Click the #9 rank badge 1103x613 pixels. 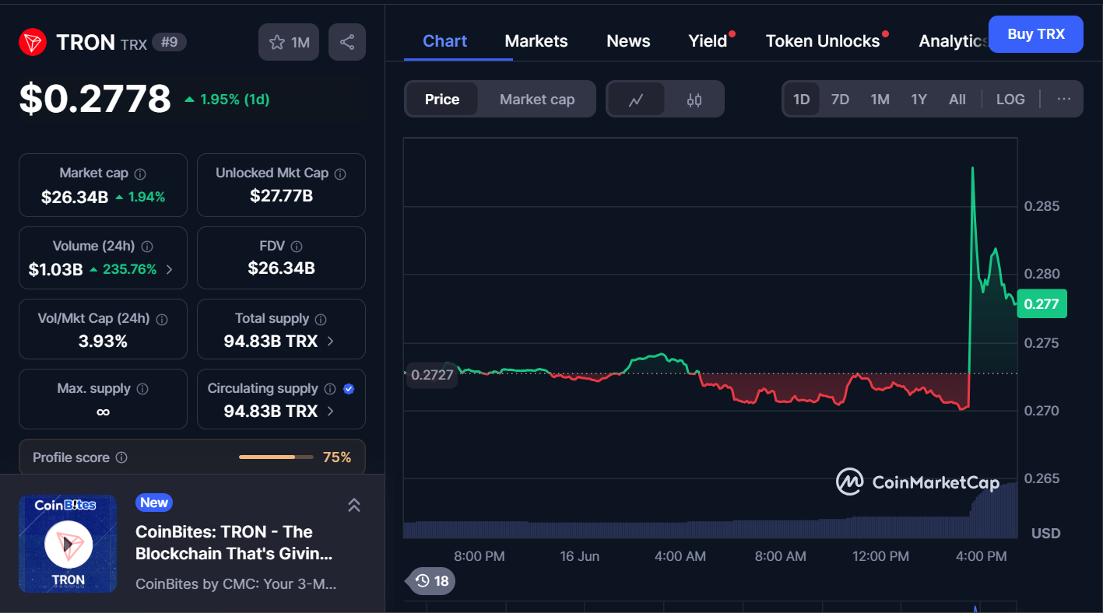pos(169,42)
